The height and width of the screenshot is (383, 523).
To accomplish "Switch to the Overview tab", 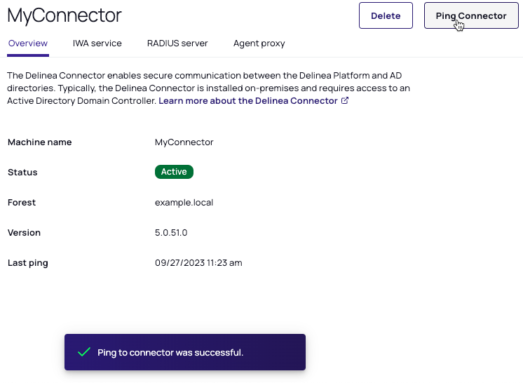I will tap(27, 43).
